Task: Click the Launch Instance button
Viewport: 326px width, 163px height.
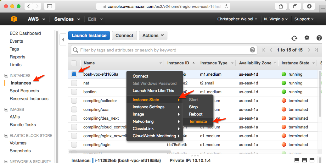Action: 89,35
